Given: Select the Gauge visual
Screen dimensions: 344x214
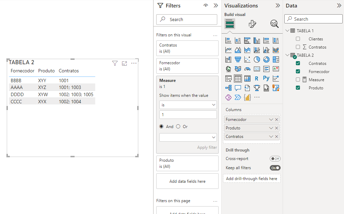Looking at the screenshot, I should 247,69.
